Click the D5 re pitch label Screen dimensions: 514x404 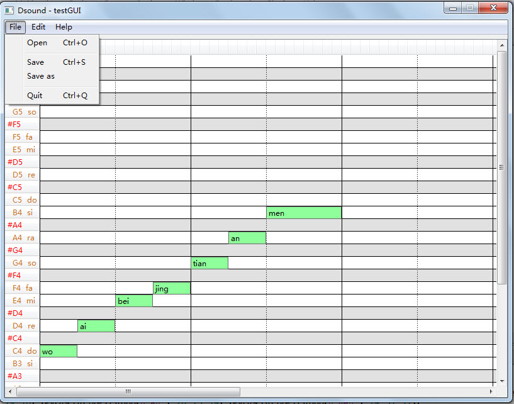(22, 175)
